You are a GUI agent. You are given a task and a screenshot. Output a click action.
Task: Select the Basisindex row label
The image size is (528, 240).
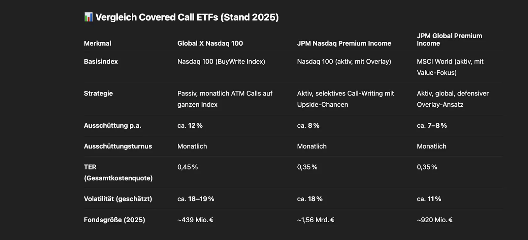click(101, 62)
